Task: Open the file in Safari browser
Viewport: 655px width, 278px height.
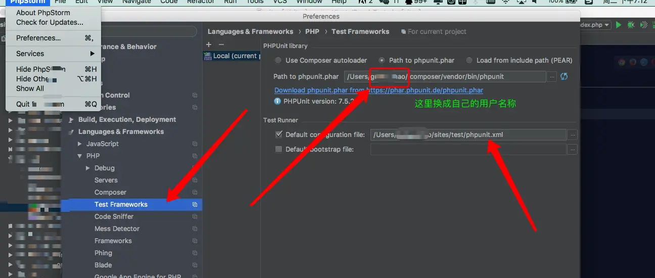Action: (x=644, y=62)
